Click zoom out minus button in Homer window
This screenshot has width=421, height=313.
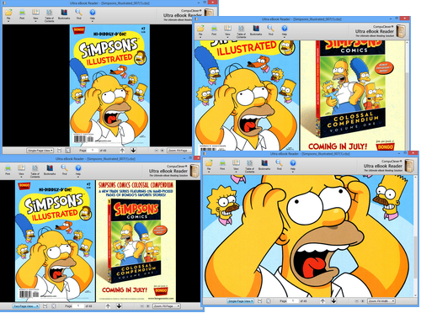pos(357,301)
